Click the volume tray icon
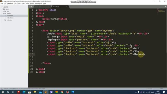Screen dimensions: 167x94 click(x=144, y=92)
